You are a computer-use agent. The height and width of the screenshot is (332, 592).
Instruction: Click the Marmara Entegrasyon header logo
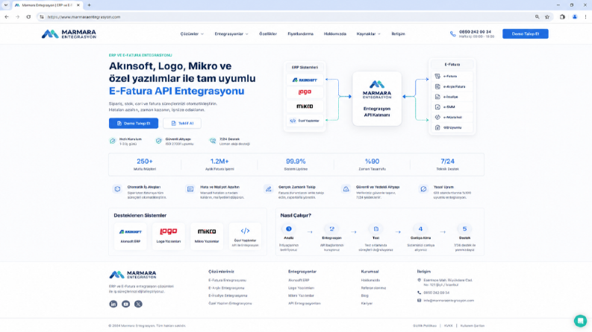(x=69, y=34)
